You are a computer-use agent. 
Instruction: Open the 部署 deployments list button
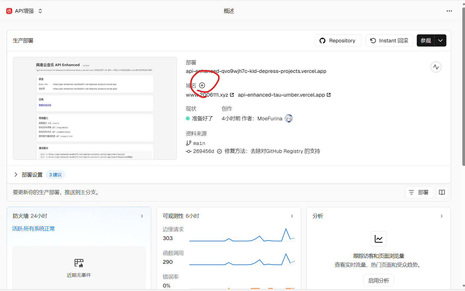point(419,192)
